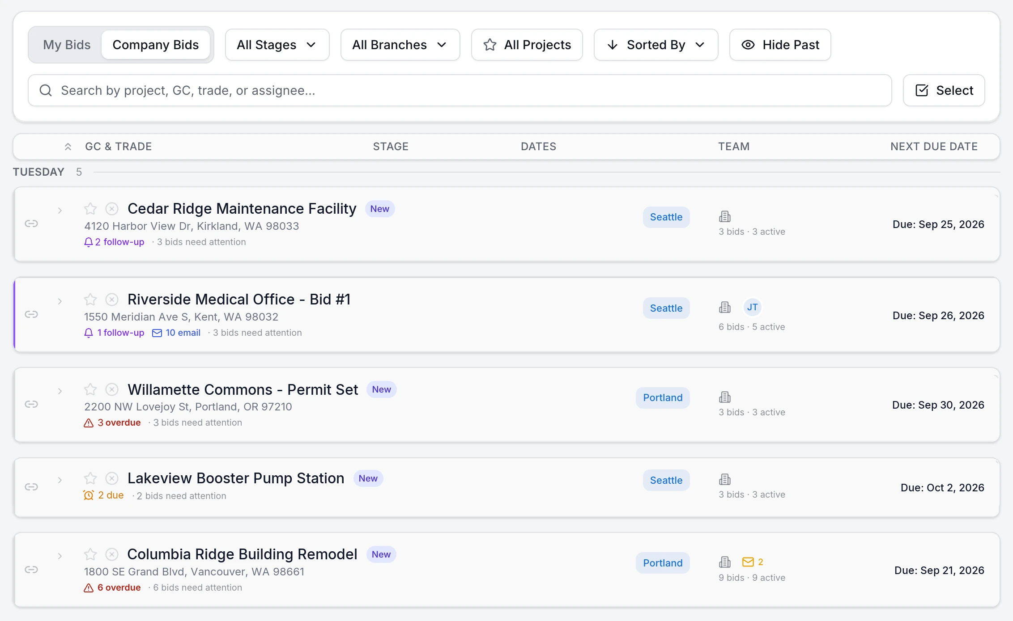Click the Portland branch tag on Willamette Commons
Viewport: 1013px width, 621px height.
coord(663,398)
